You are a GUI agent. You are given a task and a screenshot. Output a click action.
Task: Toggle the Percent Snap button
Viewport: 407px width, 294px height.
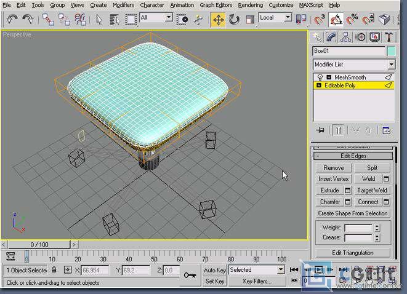pyautogui.click(x=352, y=20)
